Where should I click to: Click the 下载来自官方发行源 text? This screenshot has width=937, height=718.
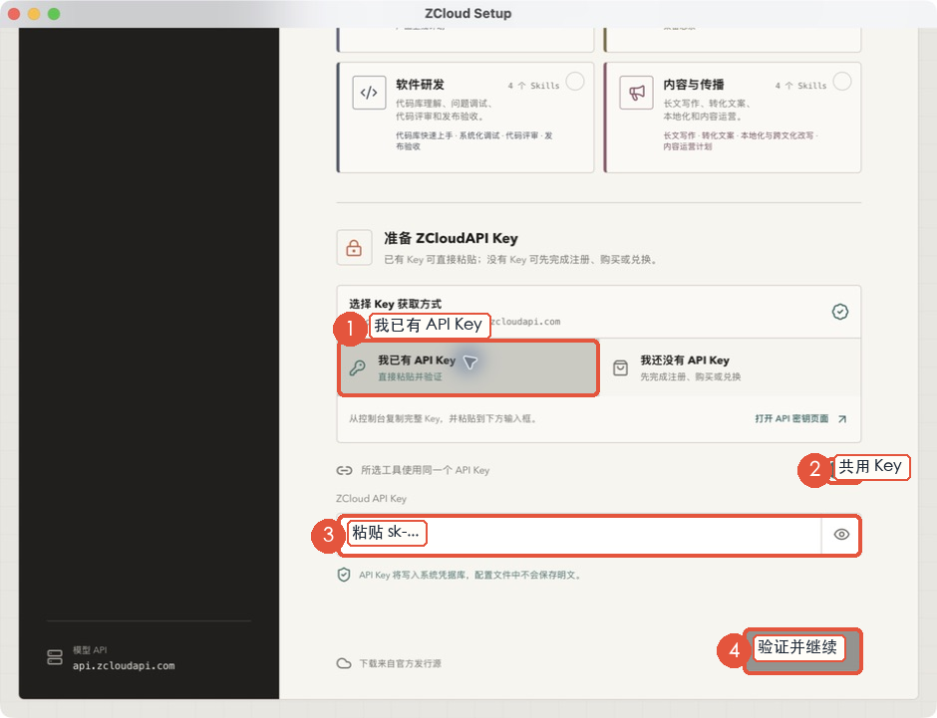click(400, 663)
